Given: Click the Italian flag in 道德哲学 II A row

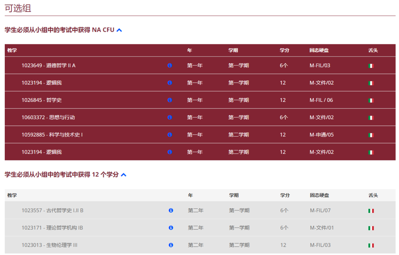Looking at the screenshot, I should [371, 66].
